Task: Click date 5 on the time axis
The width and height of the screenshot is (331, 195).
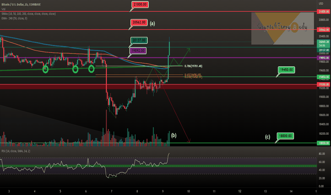Action: pos(60,191)
